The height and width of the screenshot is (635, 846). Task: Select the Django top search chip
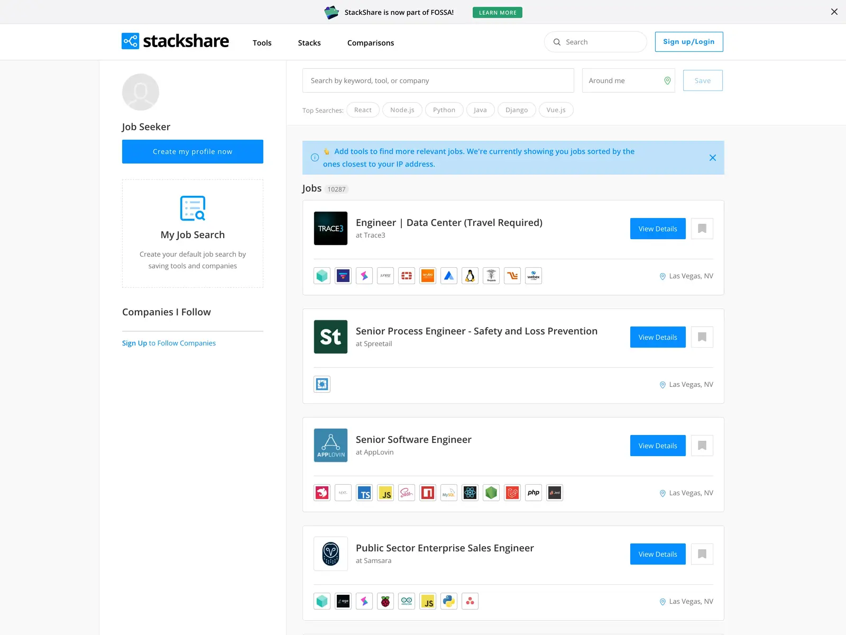click(x=517, y=110)
